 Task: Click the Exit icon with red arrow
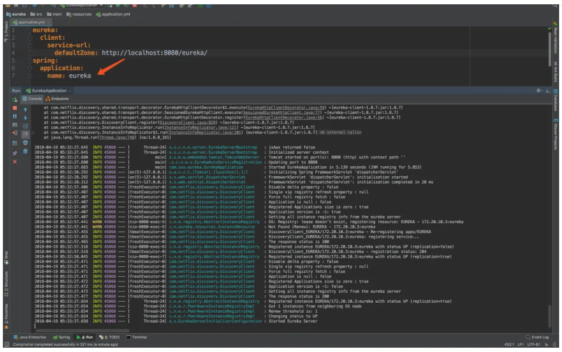pos(15,133)
